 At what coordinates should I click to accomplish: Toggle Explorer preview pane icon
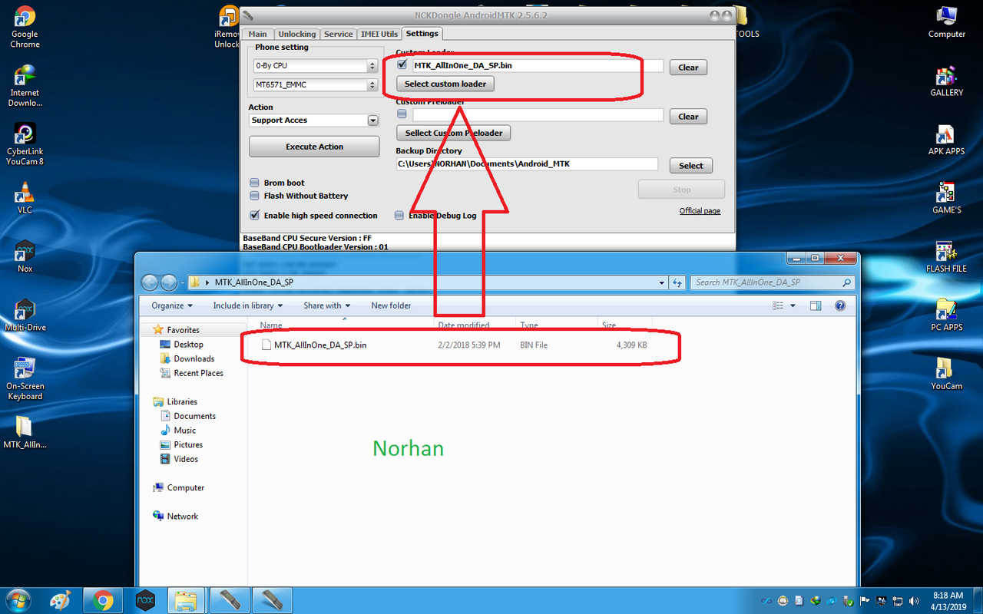(x=816, y=305)
